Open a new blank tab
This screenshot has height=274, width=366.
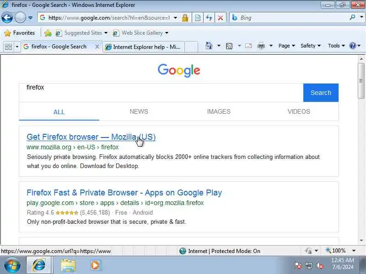[191, 47]
